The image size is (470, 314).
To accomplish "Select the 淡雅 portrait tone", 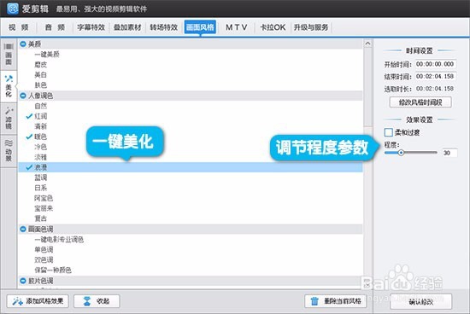I will (41, 157).
